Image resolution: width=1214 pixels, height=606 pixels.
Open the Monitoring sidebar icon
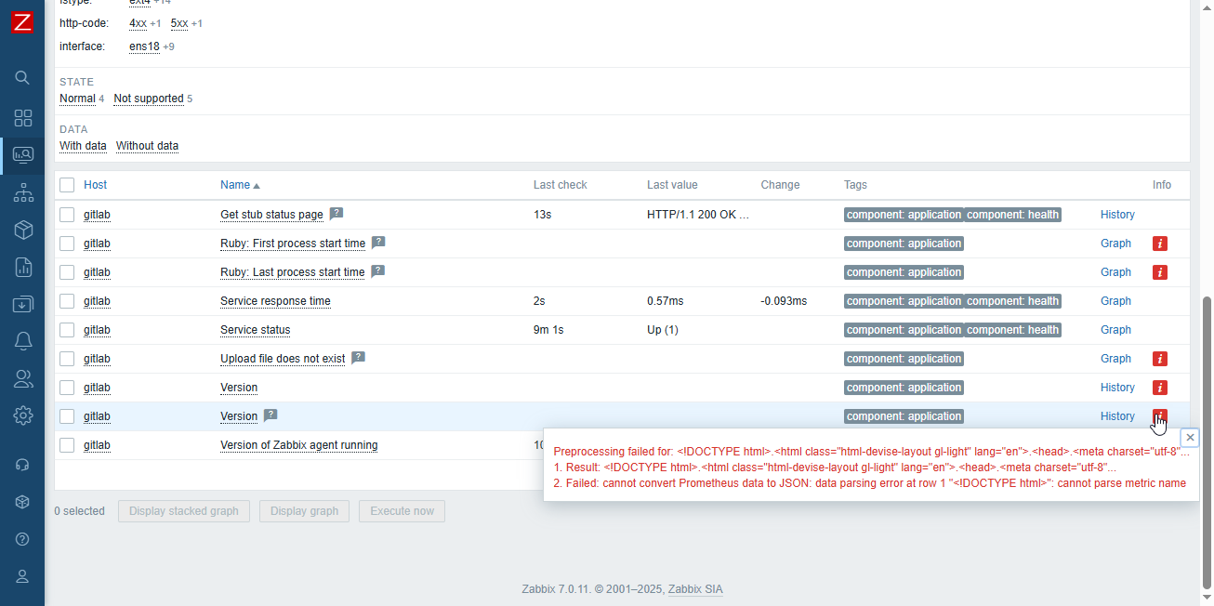23,155
